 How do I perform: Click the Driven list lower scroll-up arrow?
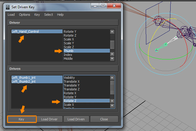[112, 101]
